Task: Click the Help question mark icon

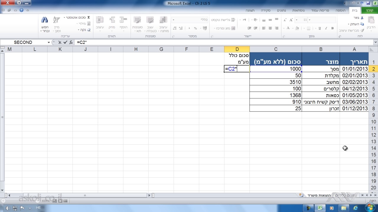Action: click(22, 10)
